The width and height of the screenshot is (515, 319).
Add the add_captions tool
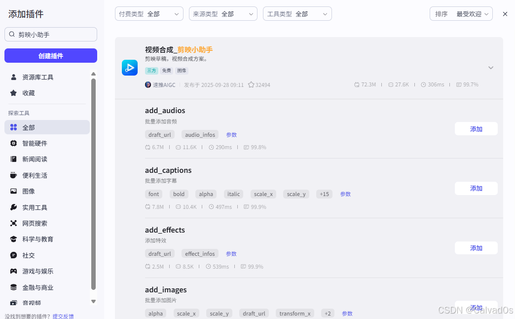coord(476,189)
